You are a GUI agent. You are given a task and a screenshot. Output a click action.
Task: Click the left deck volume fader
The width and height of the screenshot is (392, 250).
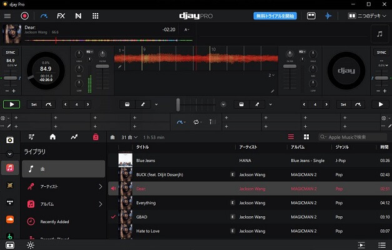click(103, 66)
